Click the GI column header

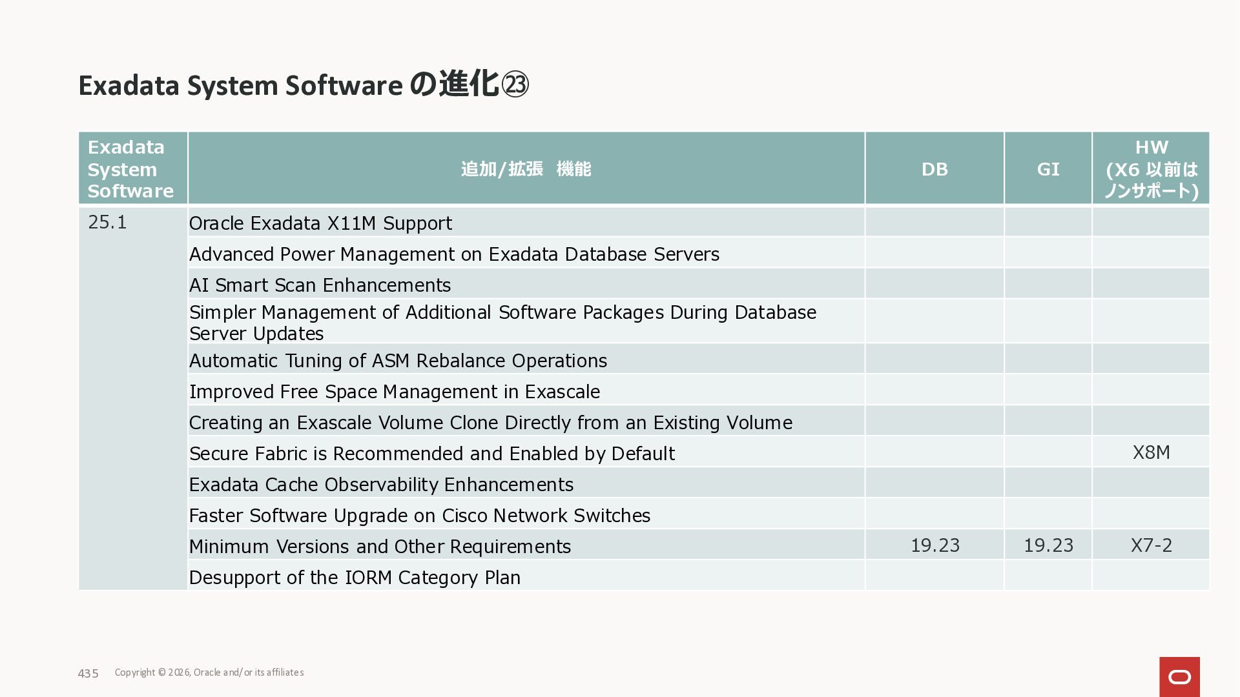[1048, 169]
